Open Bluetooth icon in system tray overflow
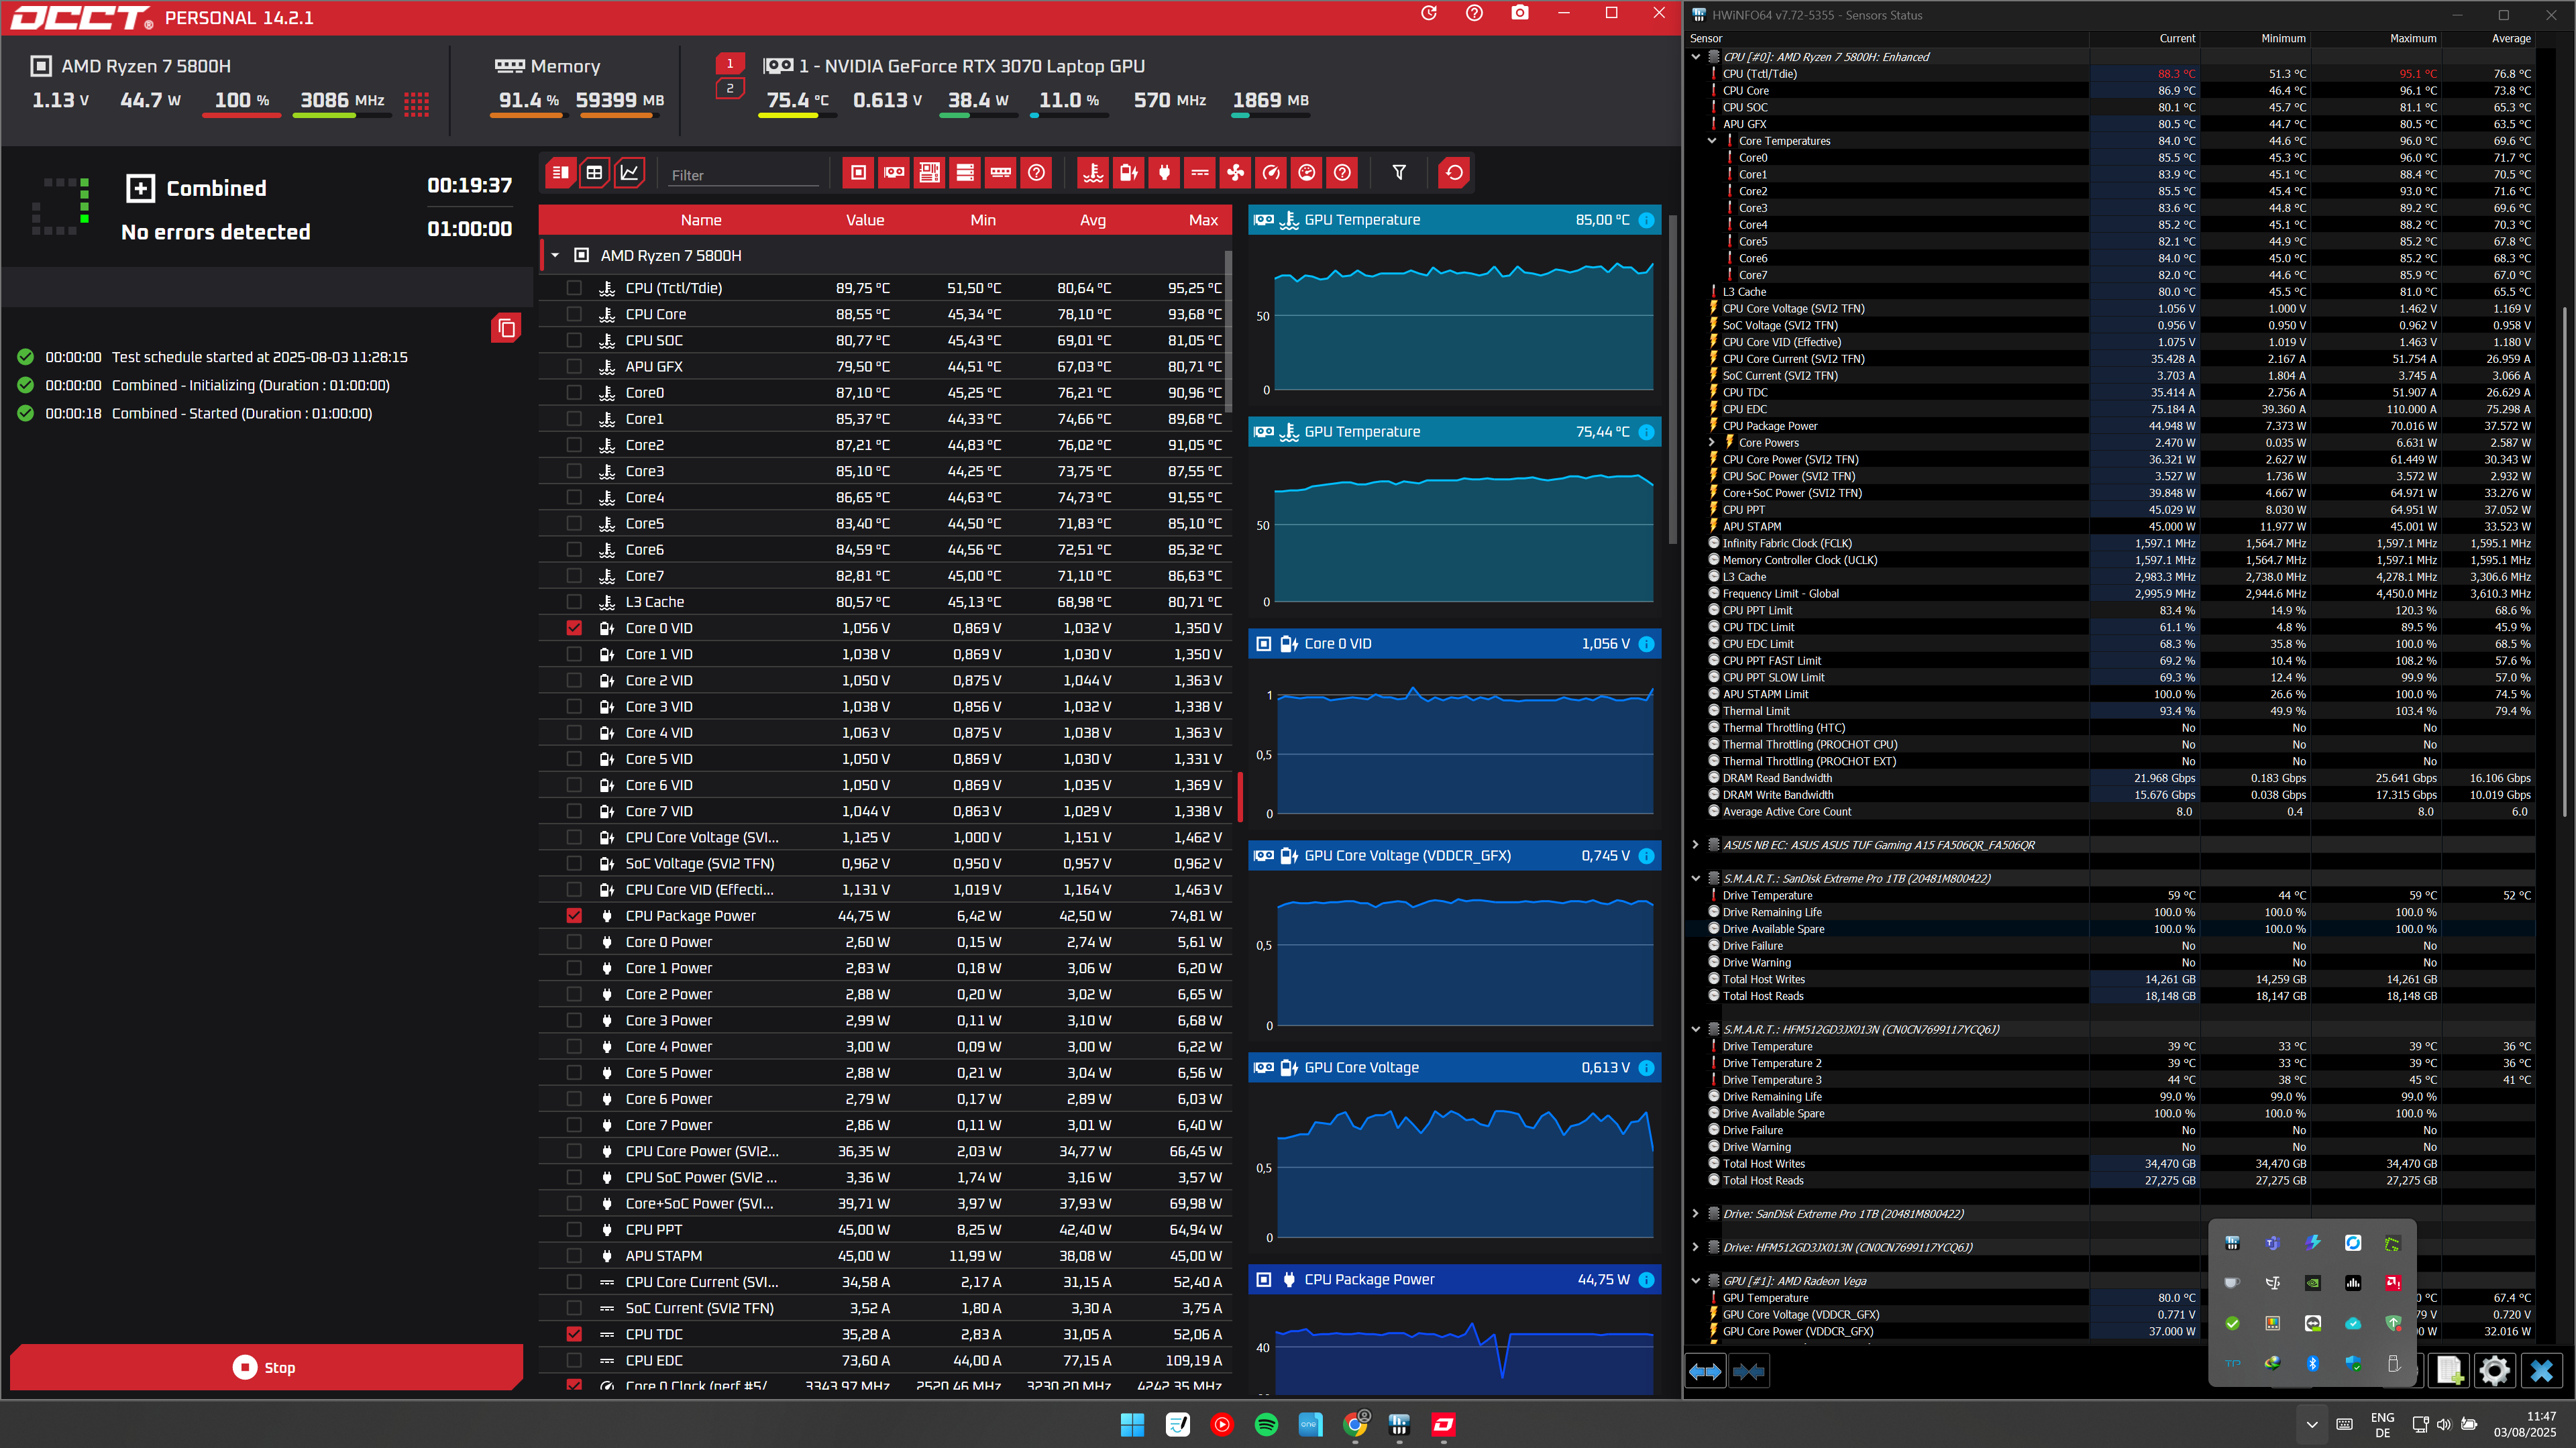Image resolution: width=2576 pixels, height=1448 pixels. [x=2313, y=1363]
